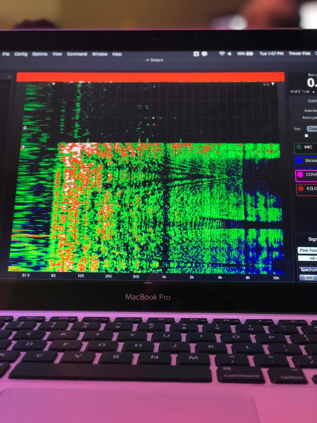Image resolution: width=317 pixels, height=423 pixels.
Task: Click the lower spectrograph threshold arrow marker
Action: click(x=23, y=147)
